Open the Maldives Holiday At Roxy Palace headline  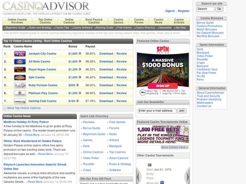(x=26, y=122)
